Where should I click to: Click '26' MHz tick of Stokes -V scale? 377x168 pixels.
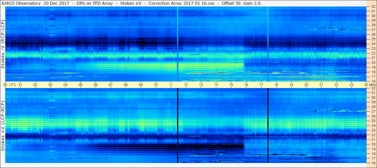(x=373, y=34)
